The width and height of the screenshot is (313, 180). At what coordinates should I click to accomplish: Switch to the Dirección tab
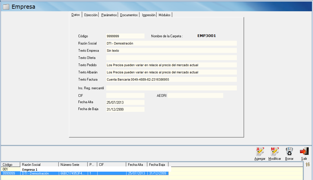[91, 15]
